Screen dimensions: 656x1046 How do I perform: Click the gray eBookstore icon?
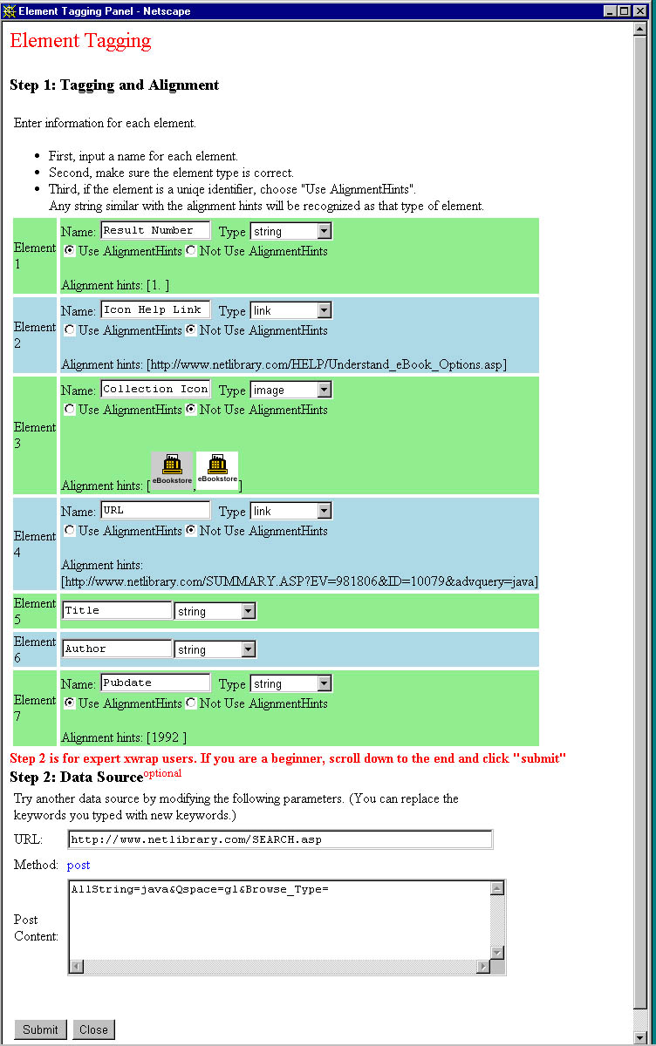click(172, 471)
